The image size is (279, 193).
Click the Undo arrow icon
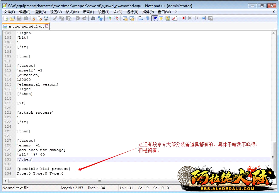(x=78, y=18)
